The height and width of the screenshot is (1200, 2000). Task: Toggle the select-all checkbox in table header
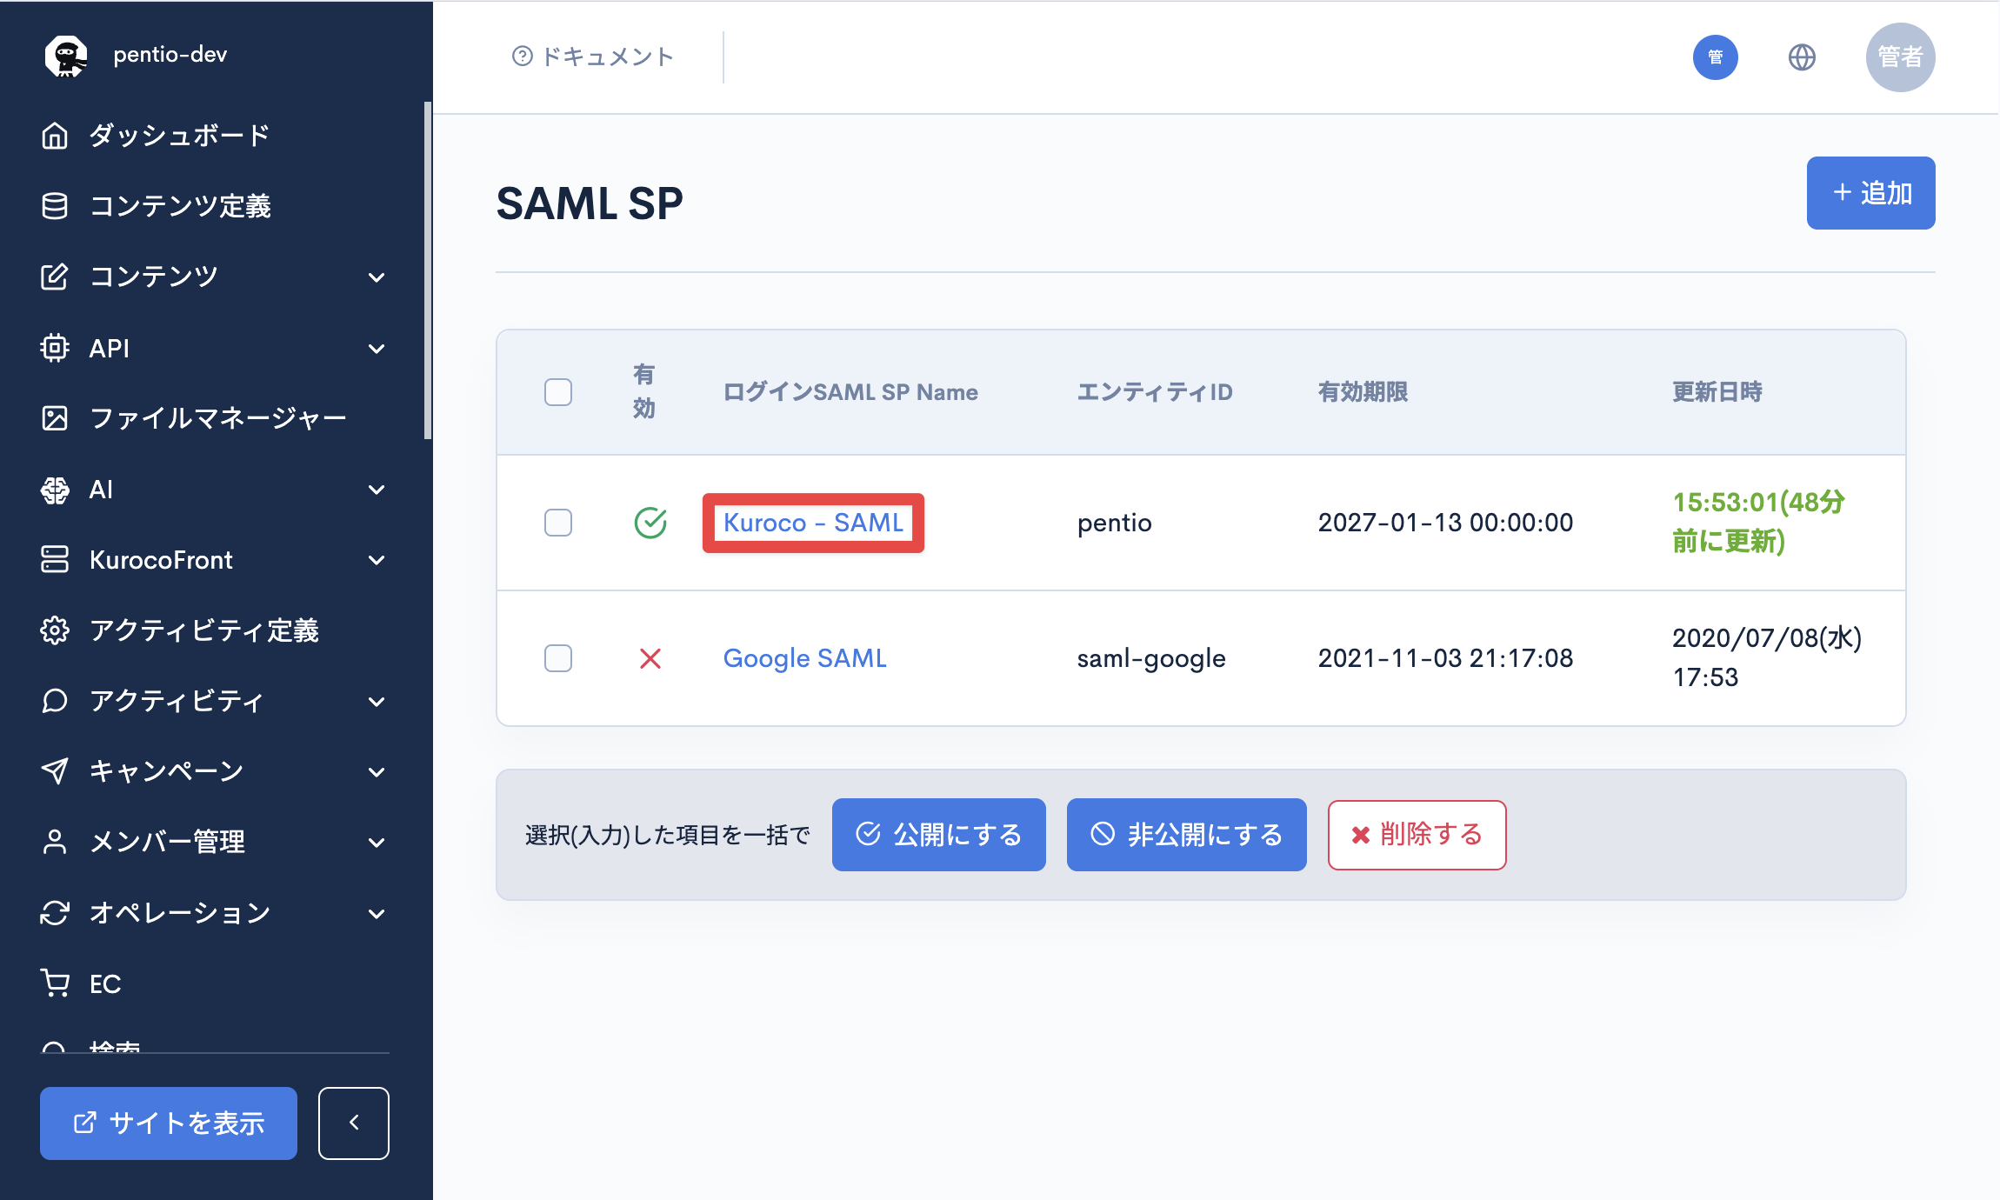coord(558,392)
